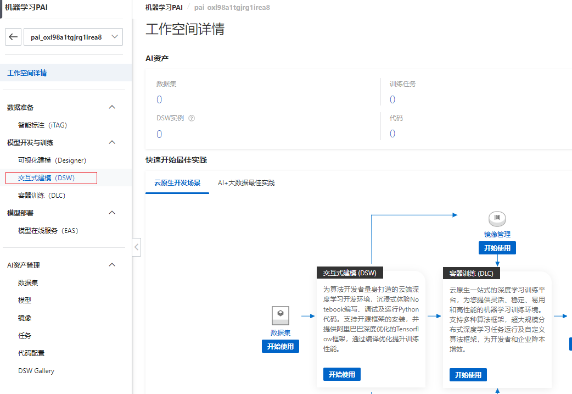
Task: Click 开始使用 below the 数据集 icon
Action: tap(281, 347)
